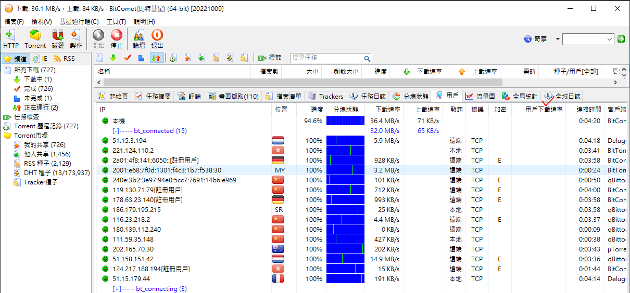Screen dimensions: 630x293
Task: Open the 畫面擷取(110) tab
Action: point(233,96)
